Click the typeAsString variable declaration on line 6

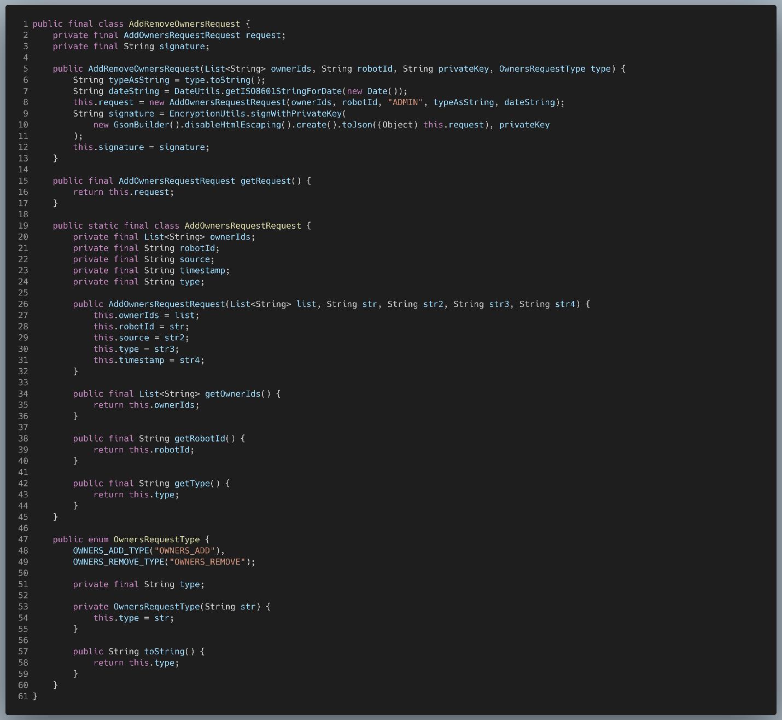pos(139,80)
